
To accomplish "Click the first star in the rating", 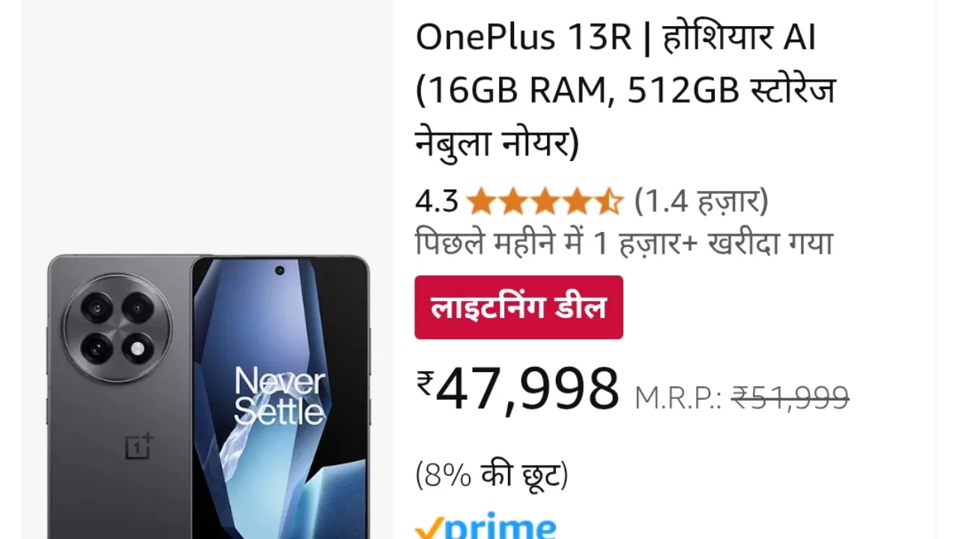I will pos(480,201).
